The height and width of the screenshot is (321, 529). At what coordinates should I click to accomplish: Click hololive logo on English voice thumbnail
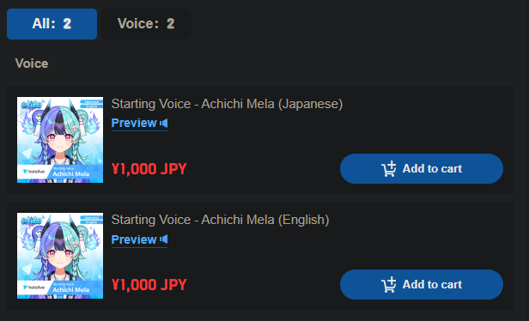(x=33, y=288)
